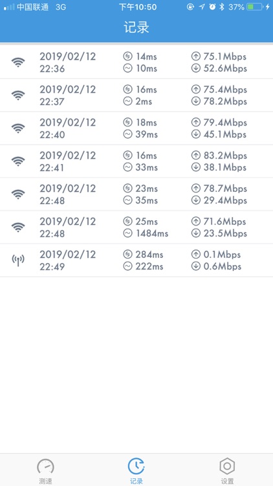
Task: Tap the Wi-Fi icon of the 22:40 record
Action: [18, 129]
